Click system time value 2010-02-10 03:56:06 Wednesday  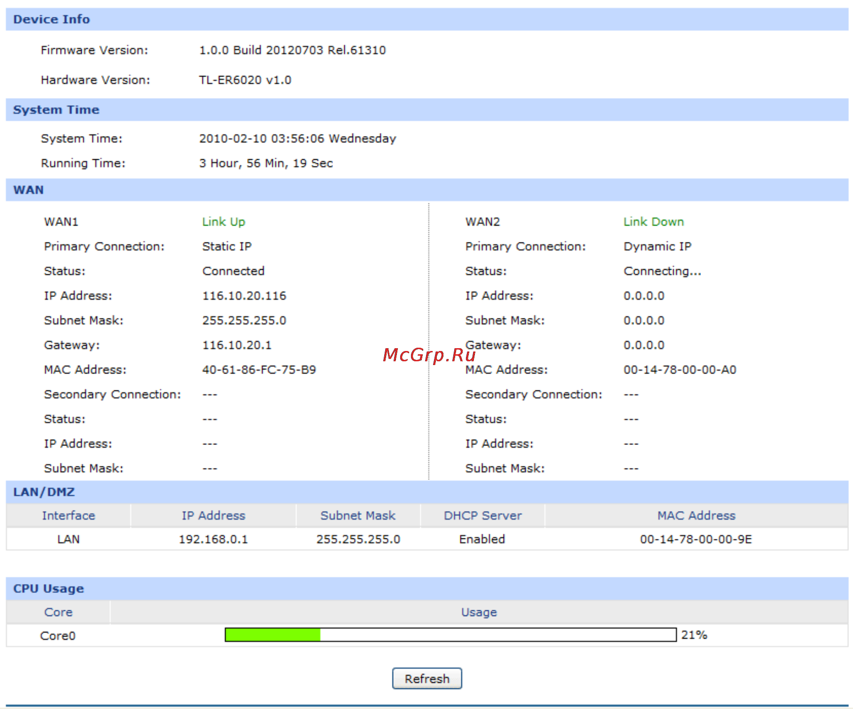[x=298, y=139]
